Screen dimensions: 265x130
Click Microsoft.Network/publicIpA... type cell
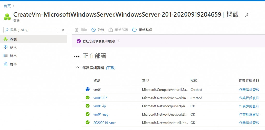165,106
